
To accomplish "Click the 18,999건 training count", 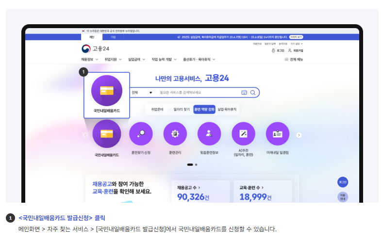I will [255, 197].
